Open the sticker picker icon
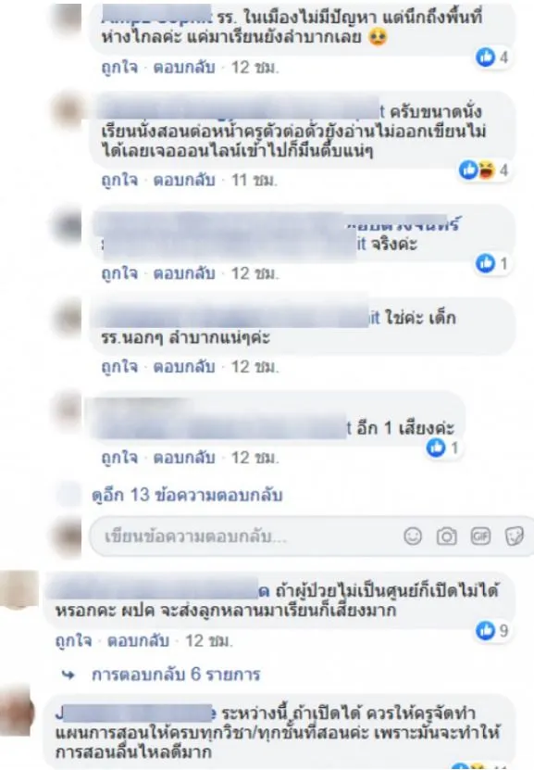The height and width of the screenshot is (770, 534). coord(514,536)
